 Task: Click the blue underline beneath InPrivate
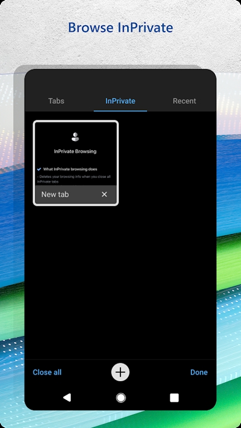[x=120, y=111]
